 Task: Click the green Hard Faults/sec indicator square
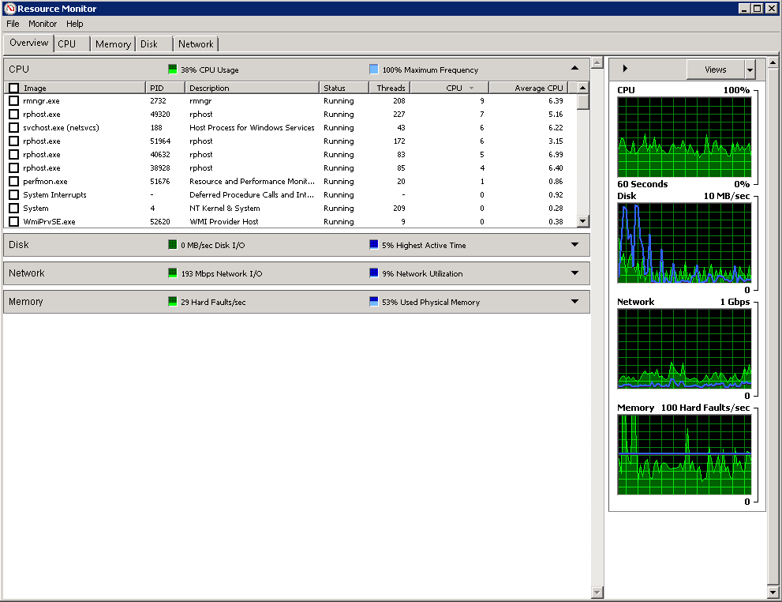point(173,302)
